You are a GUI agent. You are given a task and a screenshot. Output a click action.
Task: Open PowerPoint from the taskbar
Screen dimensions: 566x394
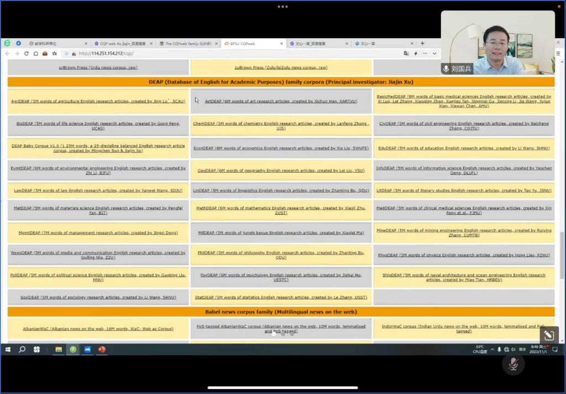(102, 350)
